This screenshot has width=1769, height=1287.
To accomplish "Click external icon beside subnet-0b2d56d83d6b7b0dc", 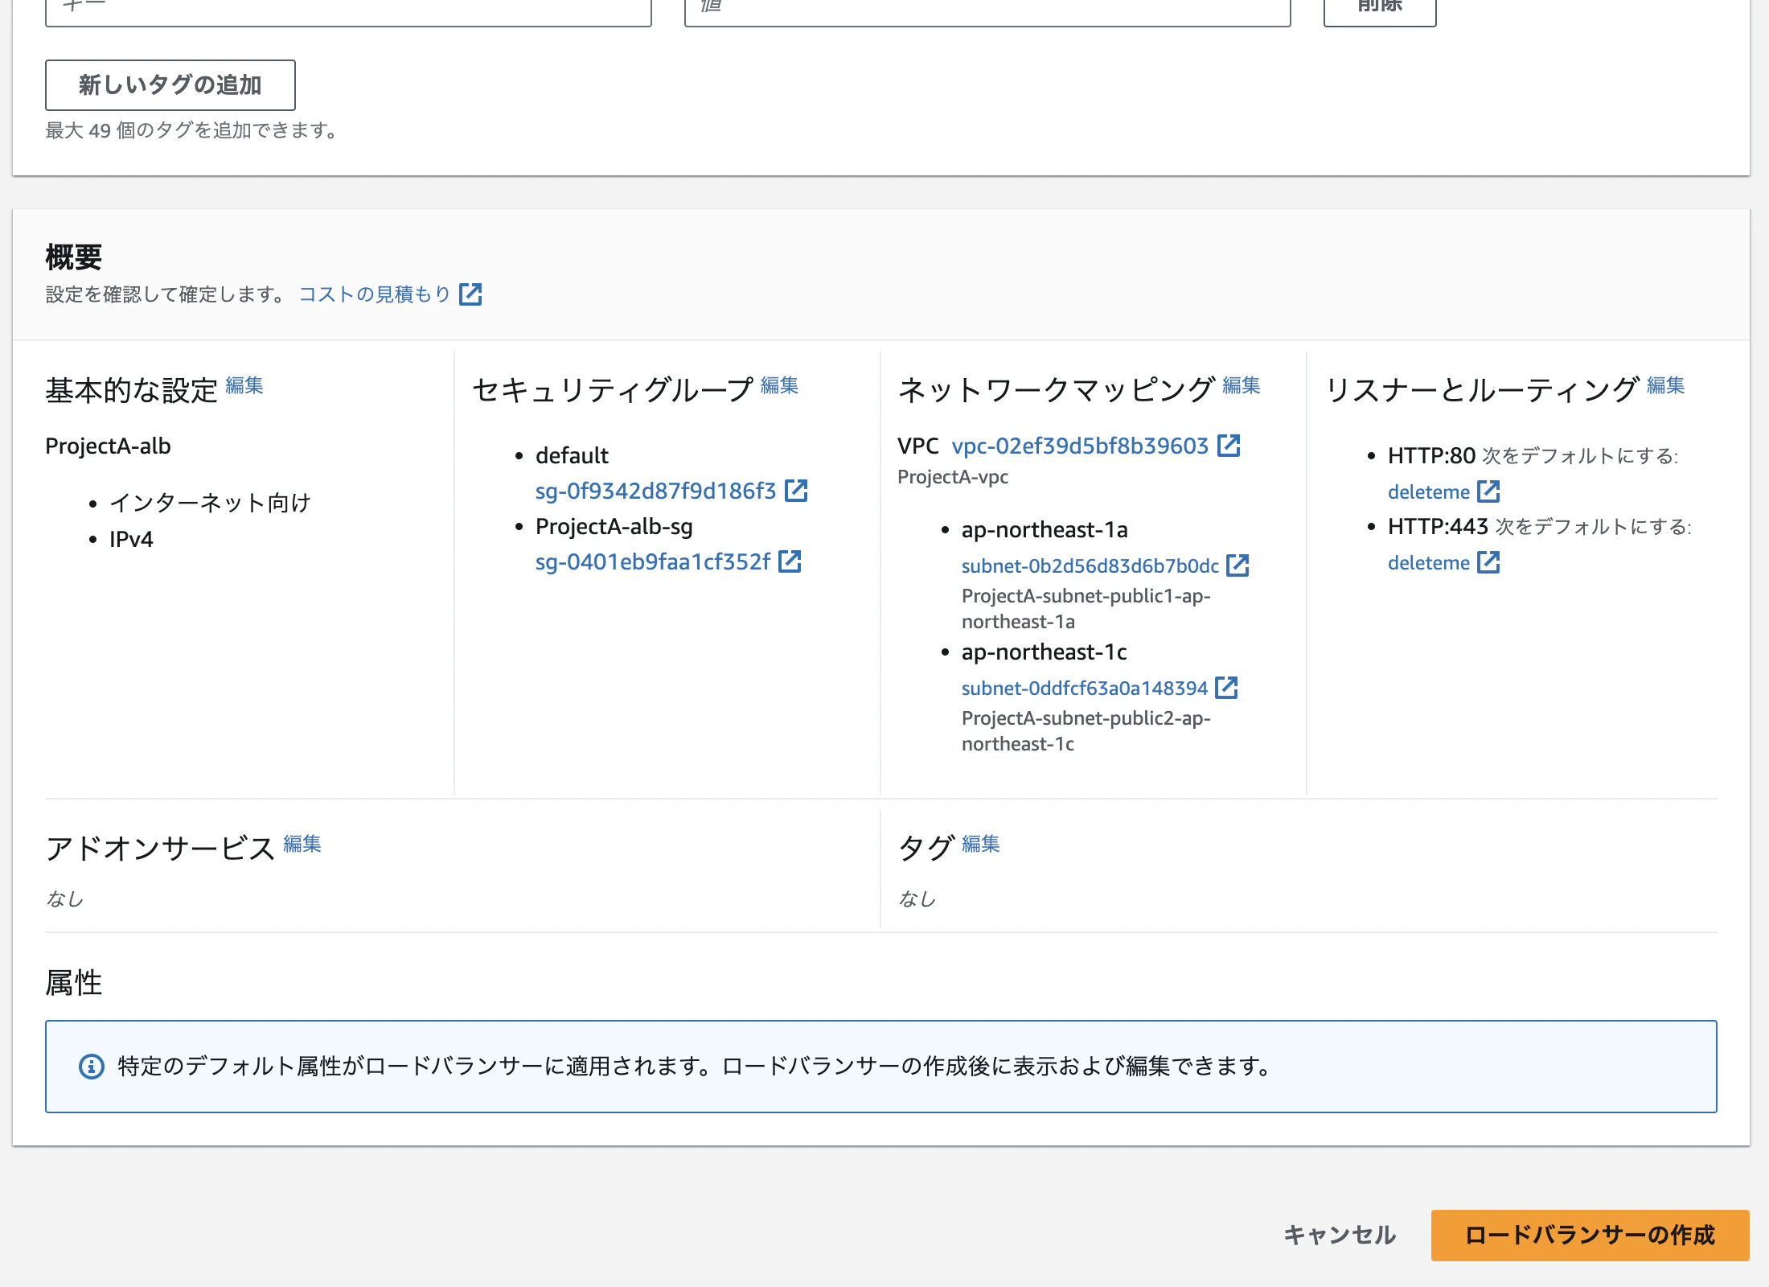I will click(1237, 565).
